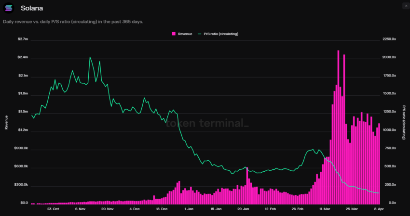Select the 29 Jan date on x-axis
Image resolution: width=410 pixels, height=216 pixels.
point(243,209)
